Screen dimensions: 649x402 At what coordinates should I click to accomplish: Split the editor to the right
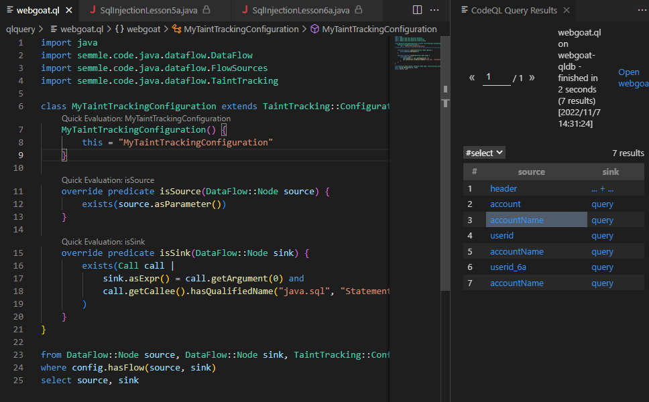[417, 10]
